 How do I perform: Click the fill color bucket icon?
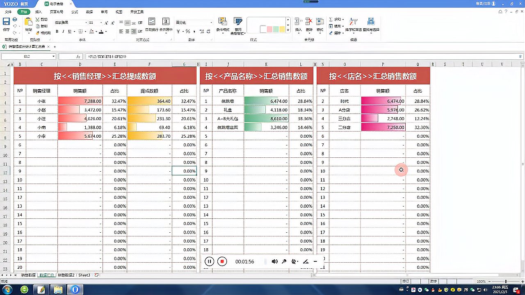click(91, 32)
